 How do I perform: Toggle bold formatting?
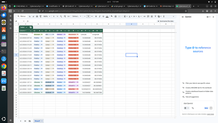(x=96, y=17)
